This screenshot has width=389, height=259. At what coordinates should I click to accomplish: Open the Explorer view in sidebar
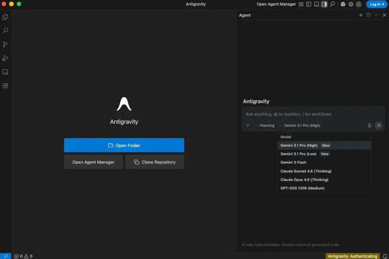coord(5,17)
